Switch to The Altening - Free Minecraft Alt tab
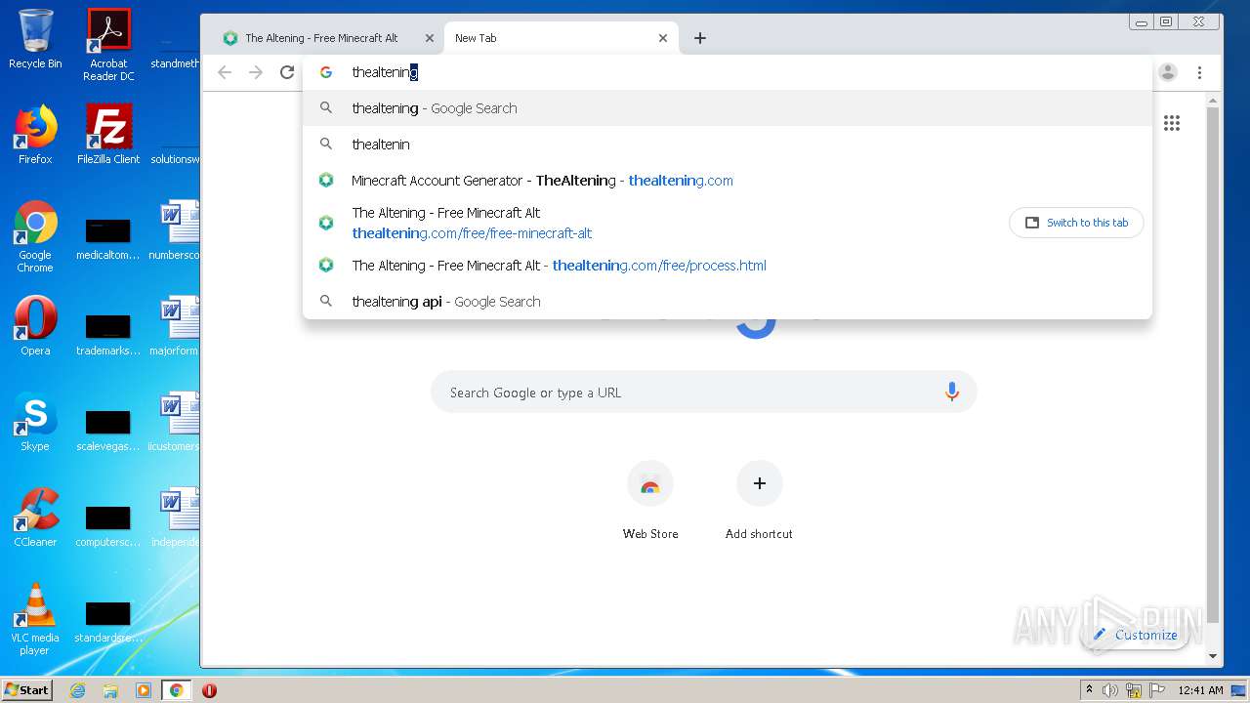This screenshot has height=703, width=1250. [x=329, y=38]
